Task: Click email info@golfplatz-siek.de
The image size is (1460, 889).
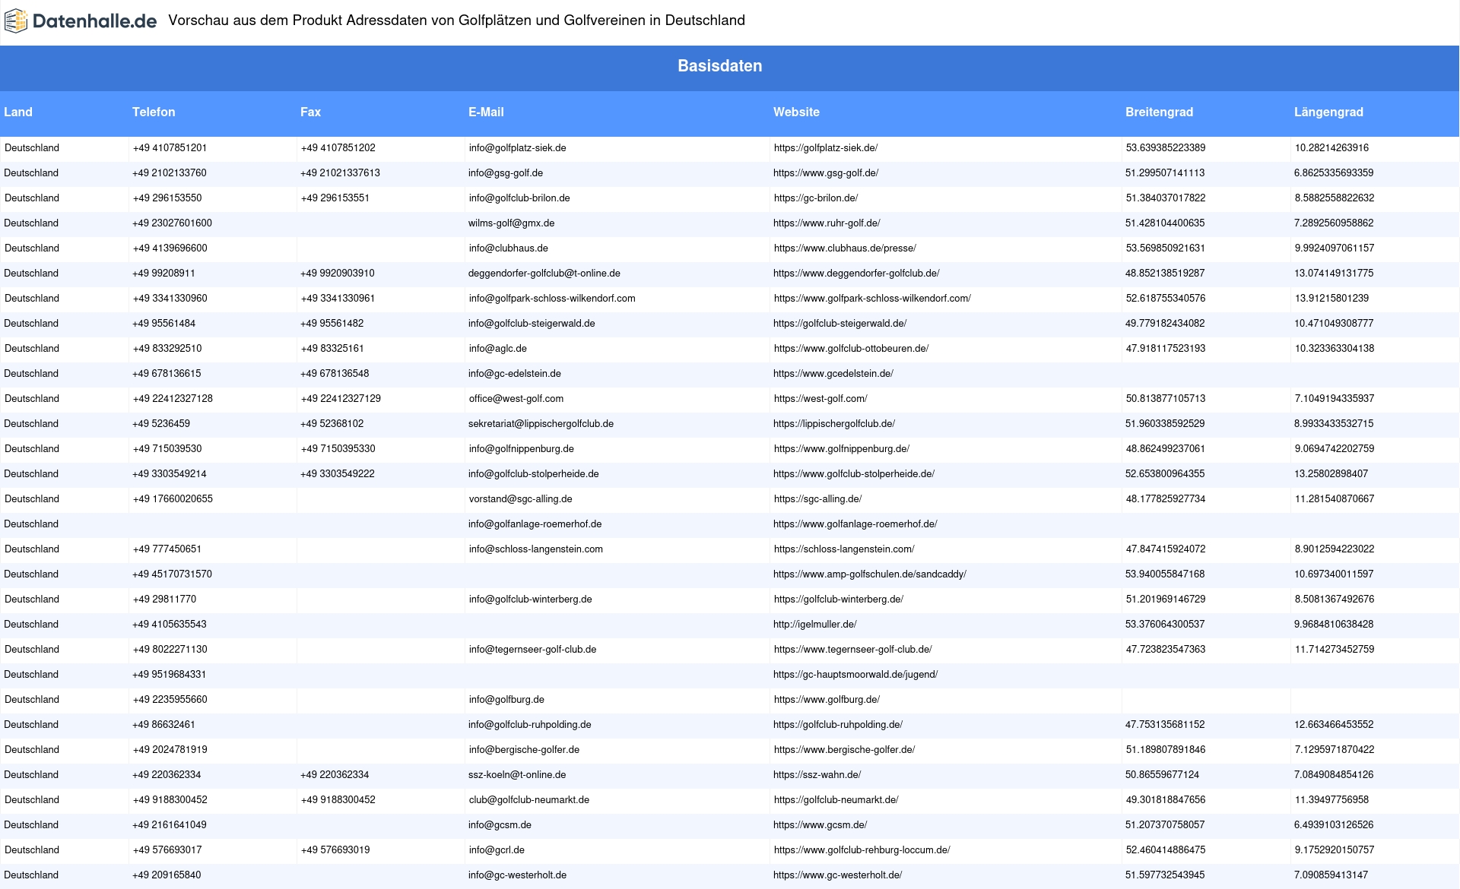Action: coord(517,148)
